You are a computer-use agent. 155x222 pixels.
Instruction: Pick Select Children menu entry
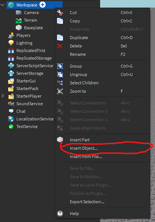point(102,83)
